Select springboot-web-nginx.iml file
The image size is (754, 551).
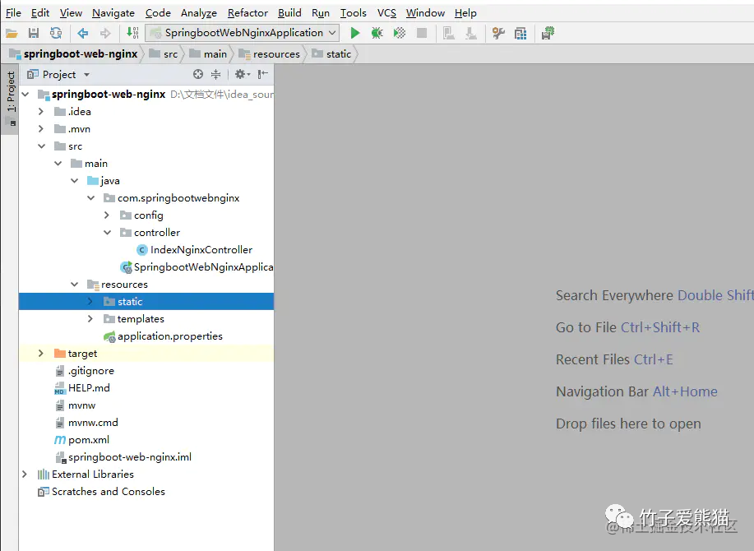(x=123, y=457)
